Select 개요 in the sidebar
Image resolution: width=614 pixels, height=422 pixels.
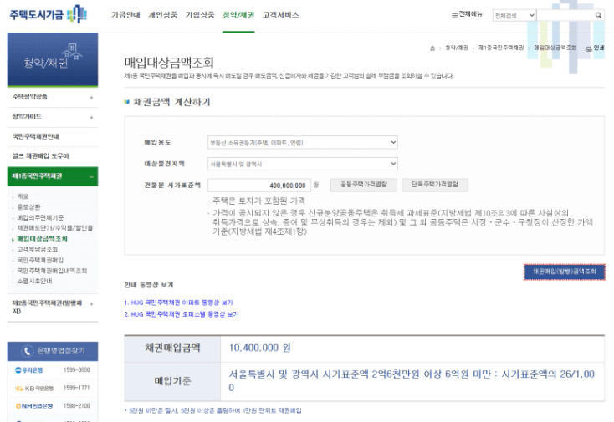[23, 196]
